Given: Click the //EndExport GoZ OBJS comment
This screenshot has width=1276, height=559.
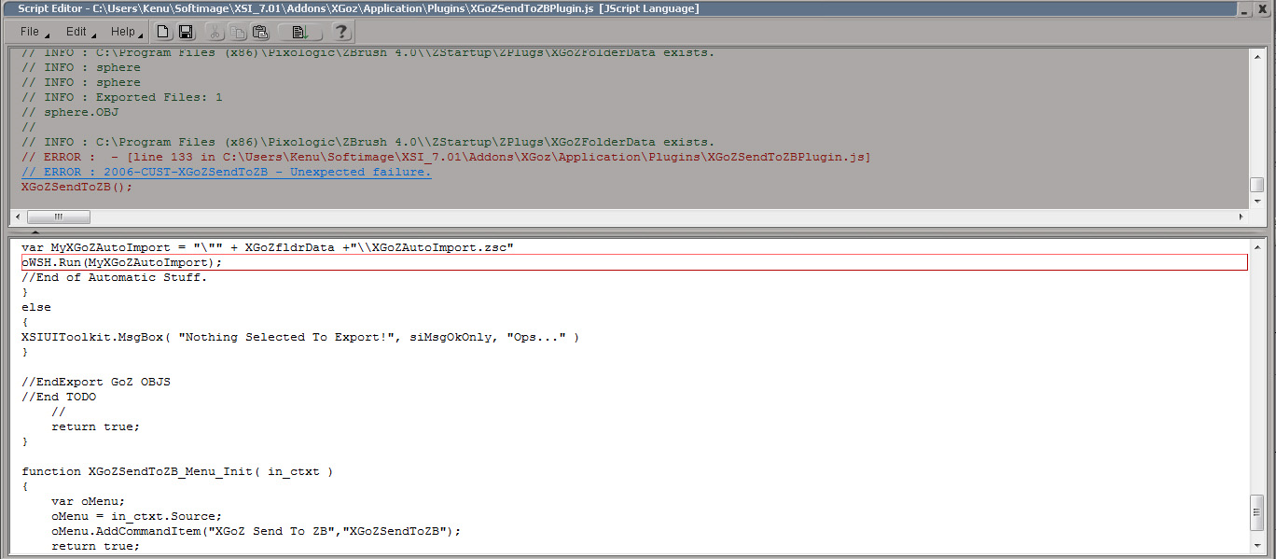Looking at the screenshot, I should pyautogui.click(x=96, y=382).
